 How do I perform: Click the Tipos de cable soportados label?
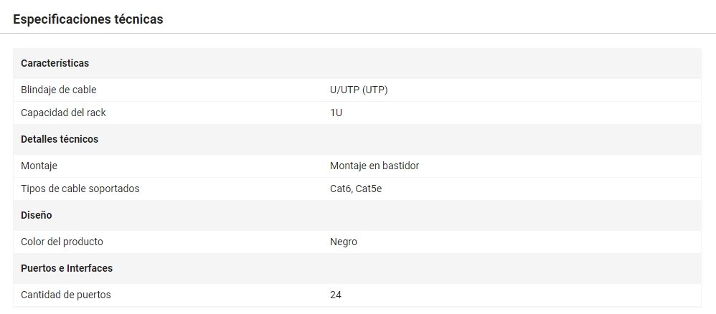(x=80, y=189)
